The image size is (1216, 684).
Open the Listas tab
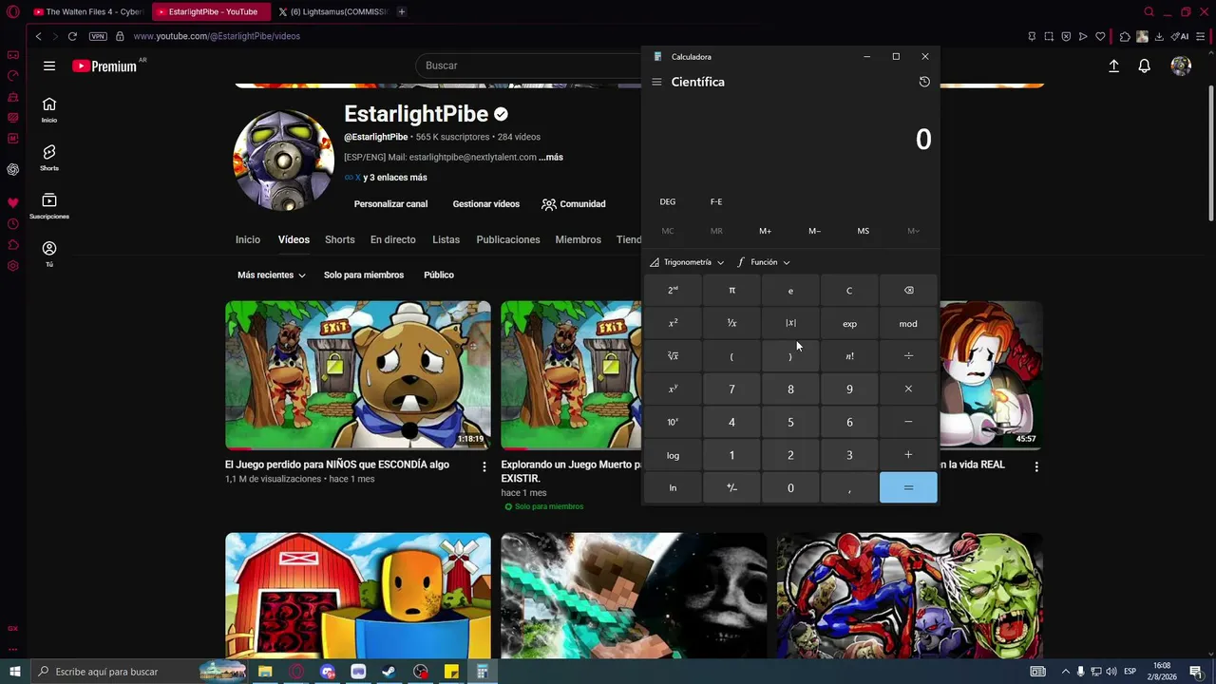pyautogui.click(x=446, y=239)
